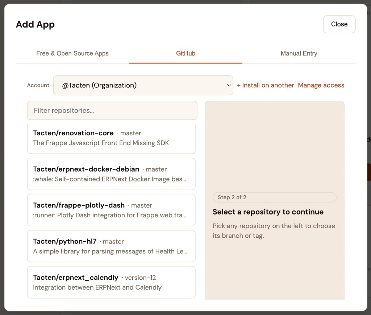371x315 pixels.
Task: Select the Tacten/renovation-core repository
Action: point(111,138)
